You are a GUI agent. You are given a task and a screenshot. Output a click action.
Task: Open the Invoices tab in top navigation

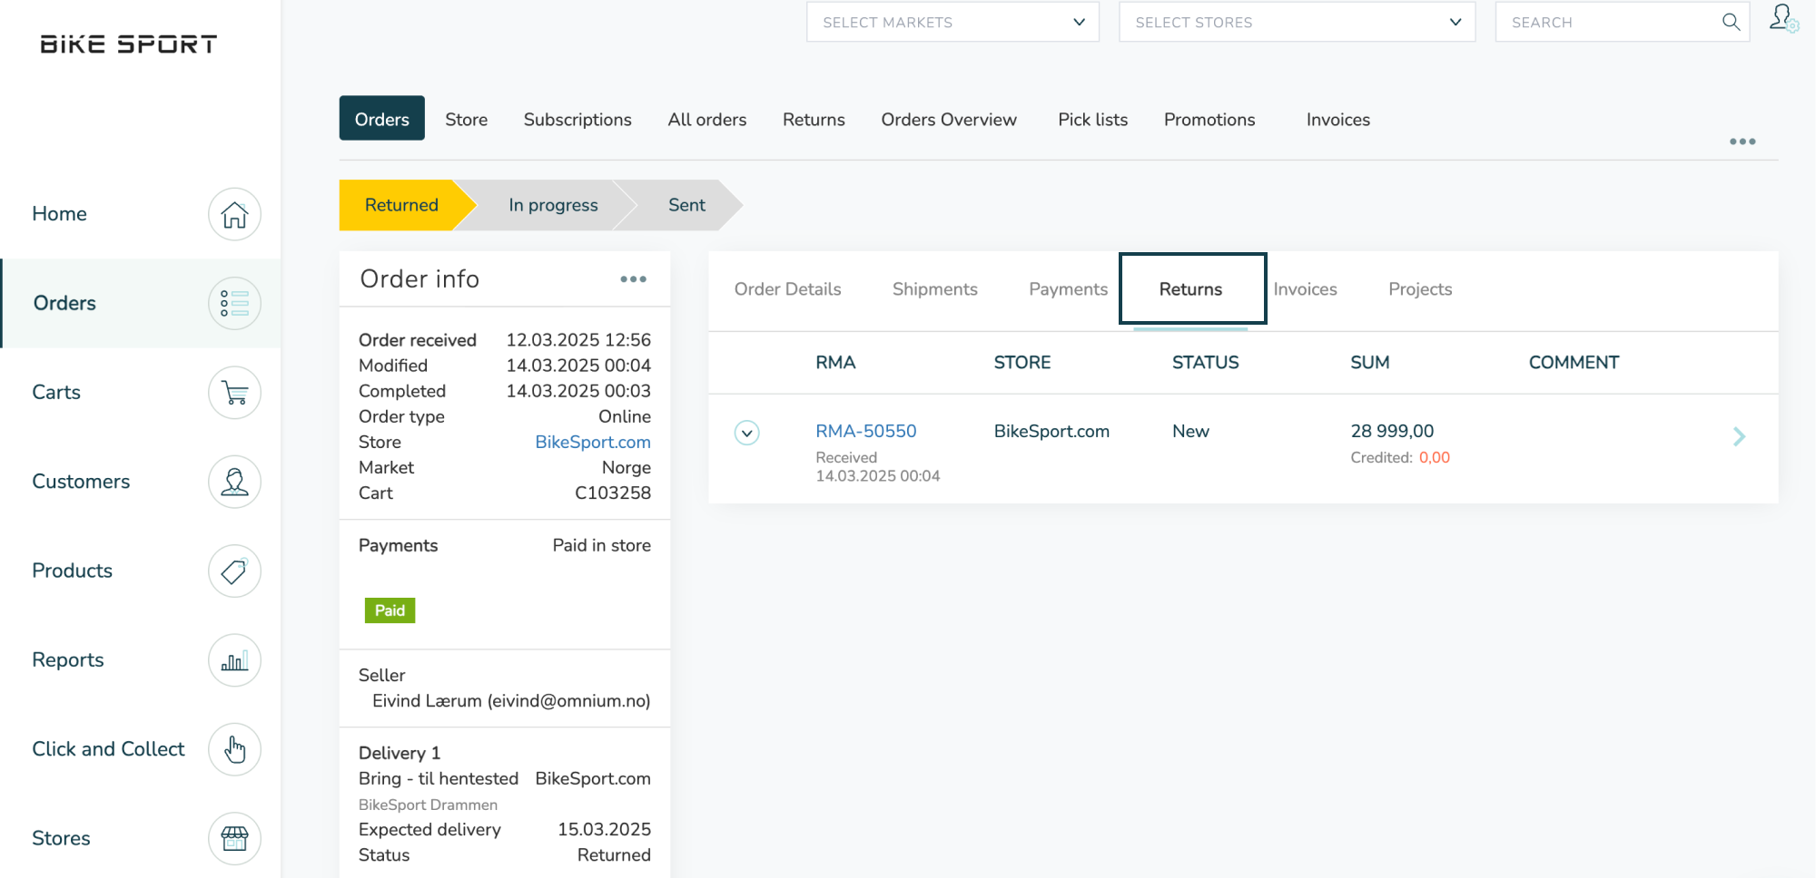click(x=1337, y=120)
